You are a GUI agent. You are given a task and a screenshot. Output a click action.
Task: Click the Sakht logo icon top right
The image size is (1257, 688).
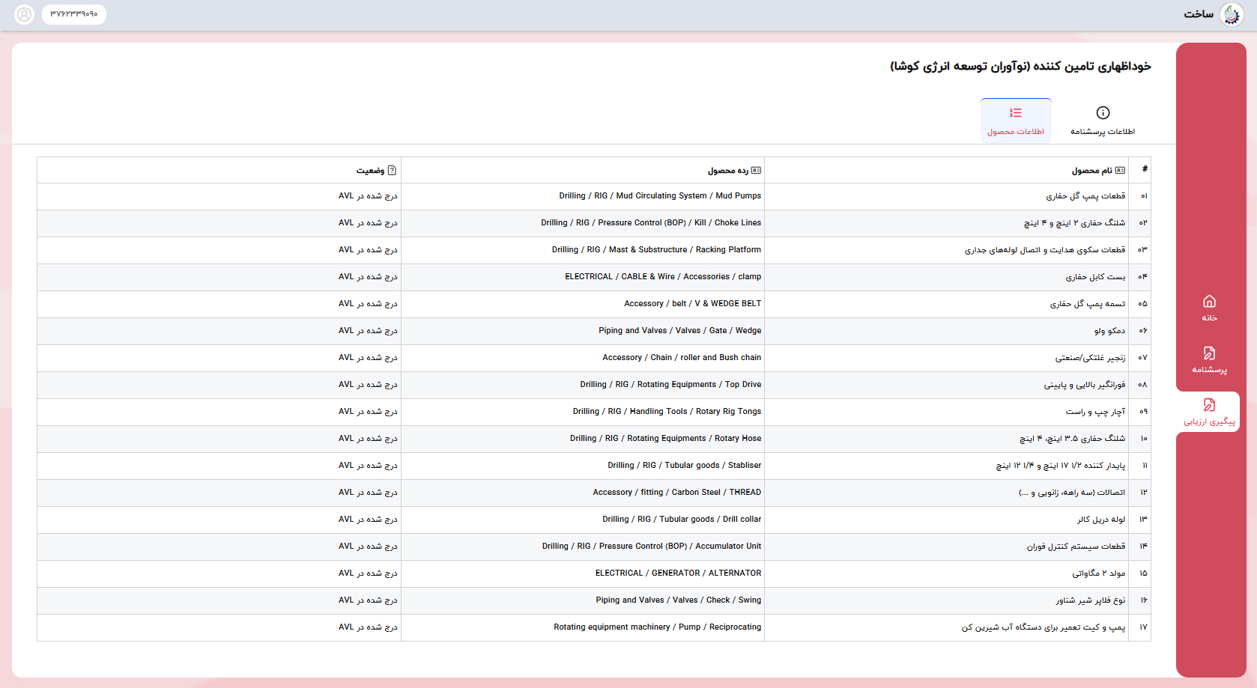pos(1232,14)
